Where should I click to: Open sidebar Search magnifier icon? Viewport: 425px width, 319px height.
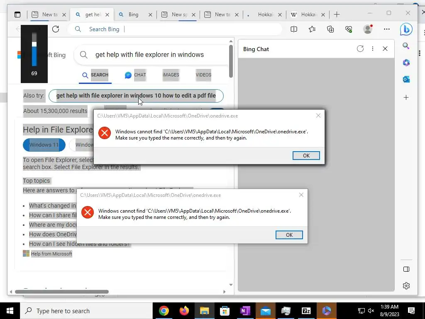406,46
